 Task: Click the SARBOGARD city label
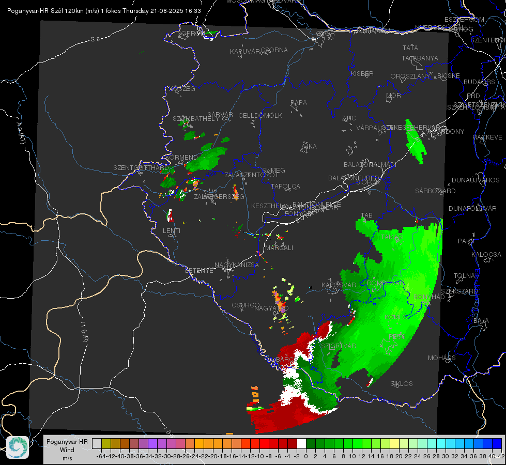(x=435, y=191)
